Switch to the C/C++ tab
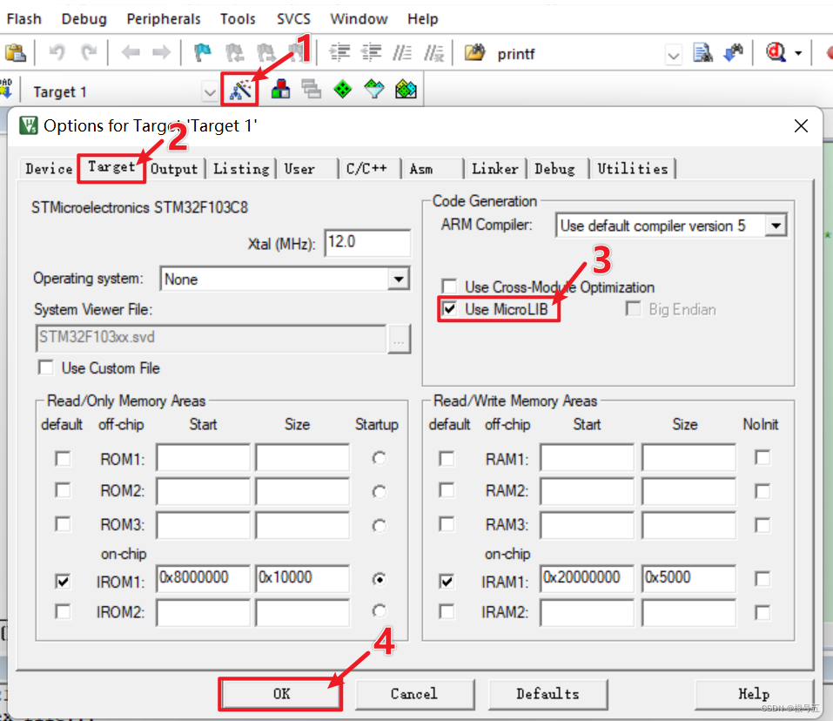Image resolution: width=833 pixels, height=721 pixels. (x=366, y=169)
